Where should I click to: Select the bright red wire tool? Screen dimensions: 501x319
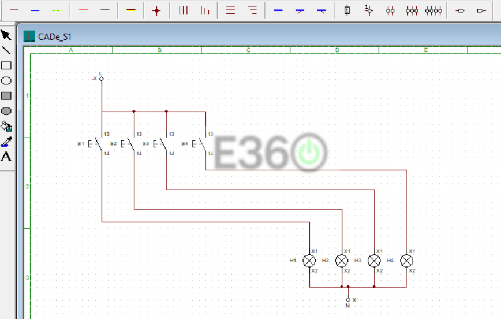(83, 10)
